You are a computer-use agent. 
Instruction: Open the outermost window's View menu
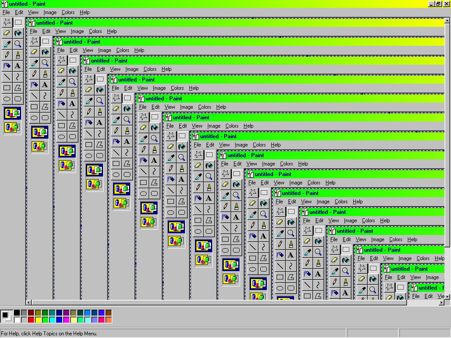click(33, 12)
